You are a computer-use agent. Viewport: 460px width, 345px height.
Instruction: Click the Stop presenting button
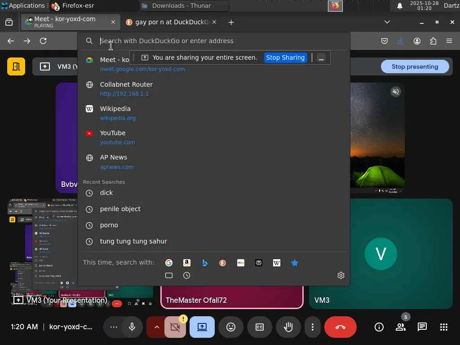pyautogui.click(x=415, y=67)
